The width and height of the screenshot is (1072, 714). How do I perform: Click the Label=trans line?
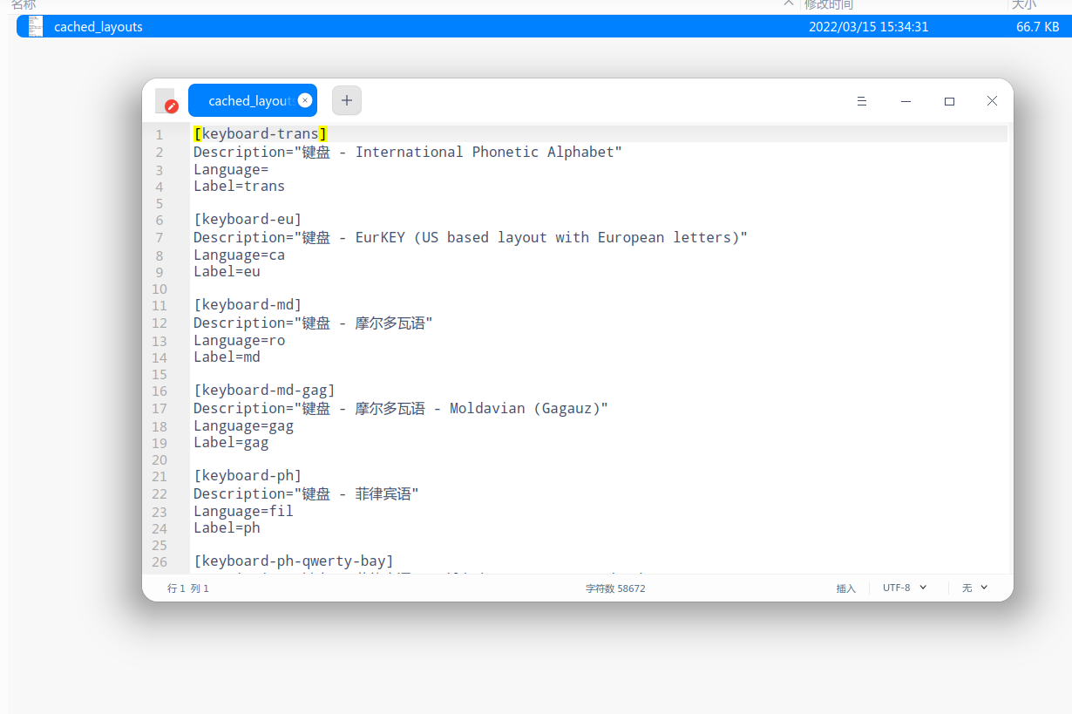[239, 186]
